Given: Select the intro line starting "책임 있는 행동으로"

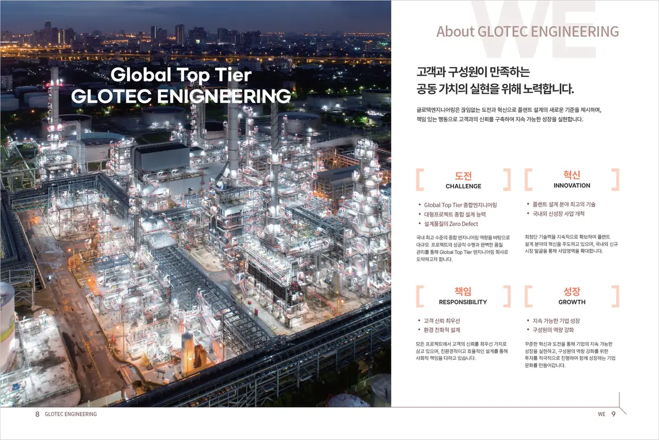Looking at the screenshot, I should [500, 119].
